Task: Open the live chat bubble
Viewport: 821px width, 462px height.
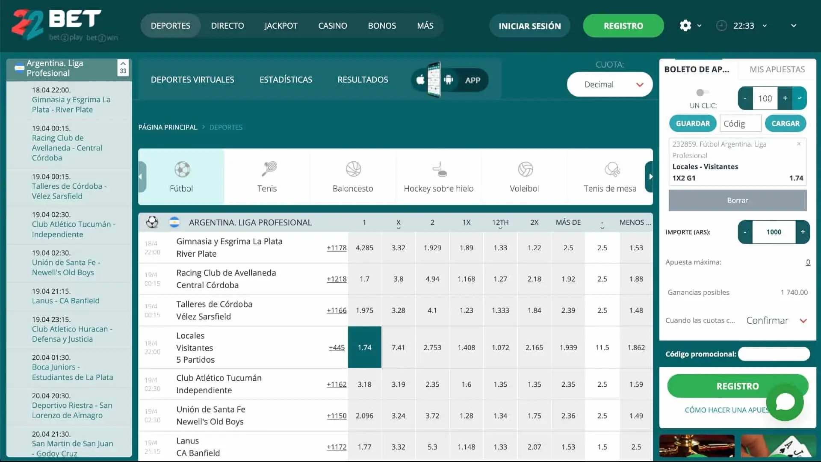Action: (785, 402)
